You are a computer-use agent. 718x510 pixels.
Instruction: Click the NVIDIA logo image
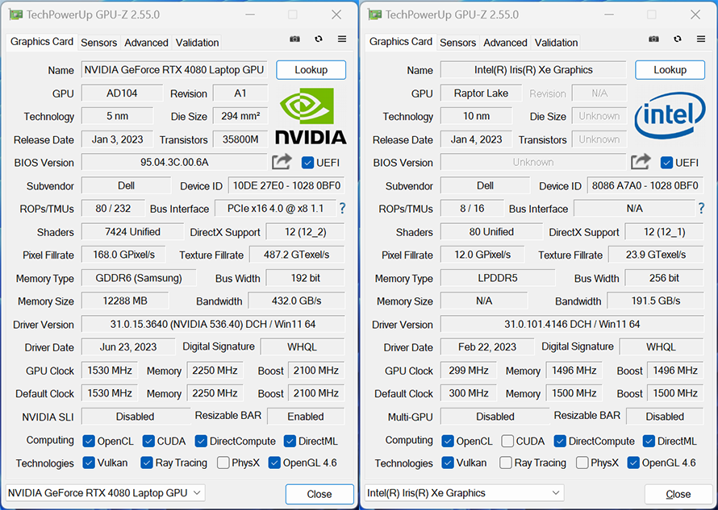pos(311,117)
